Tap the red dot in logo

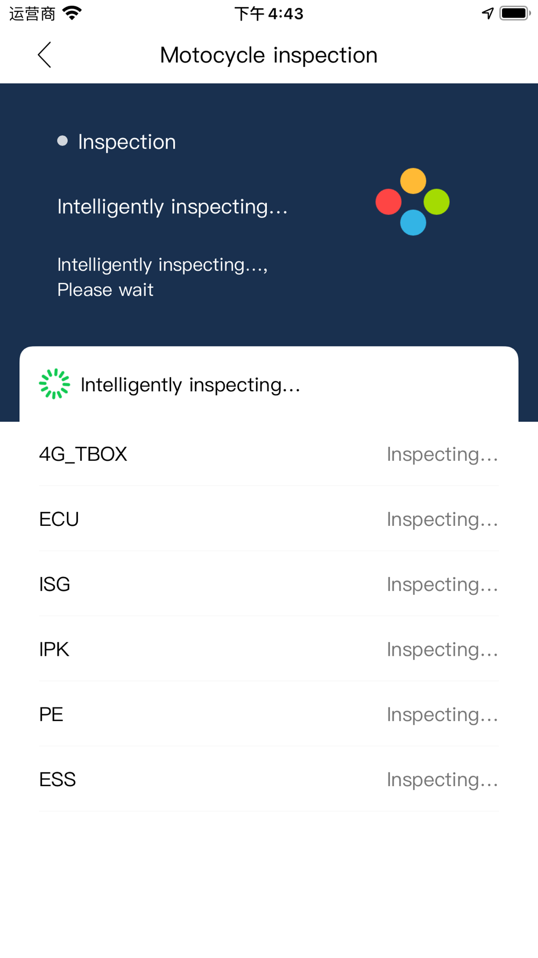(388, 202)
